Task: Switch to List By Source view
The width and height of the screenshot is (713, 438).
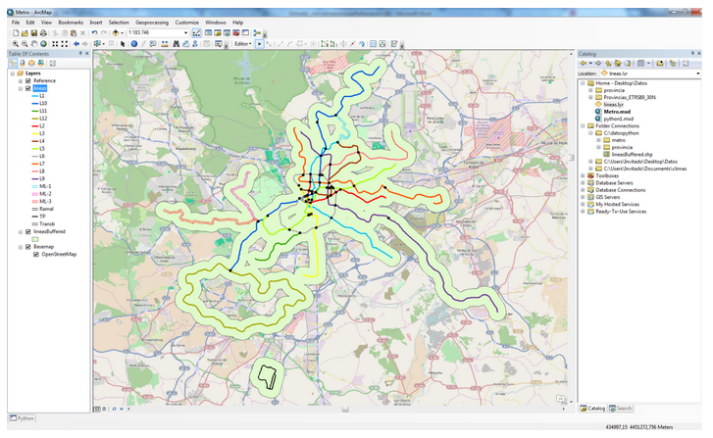Action: [23, 63]
